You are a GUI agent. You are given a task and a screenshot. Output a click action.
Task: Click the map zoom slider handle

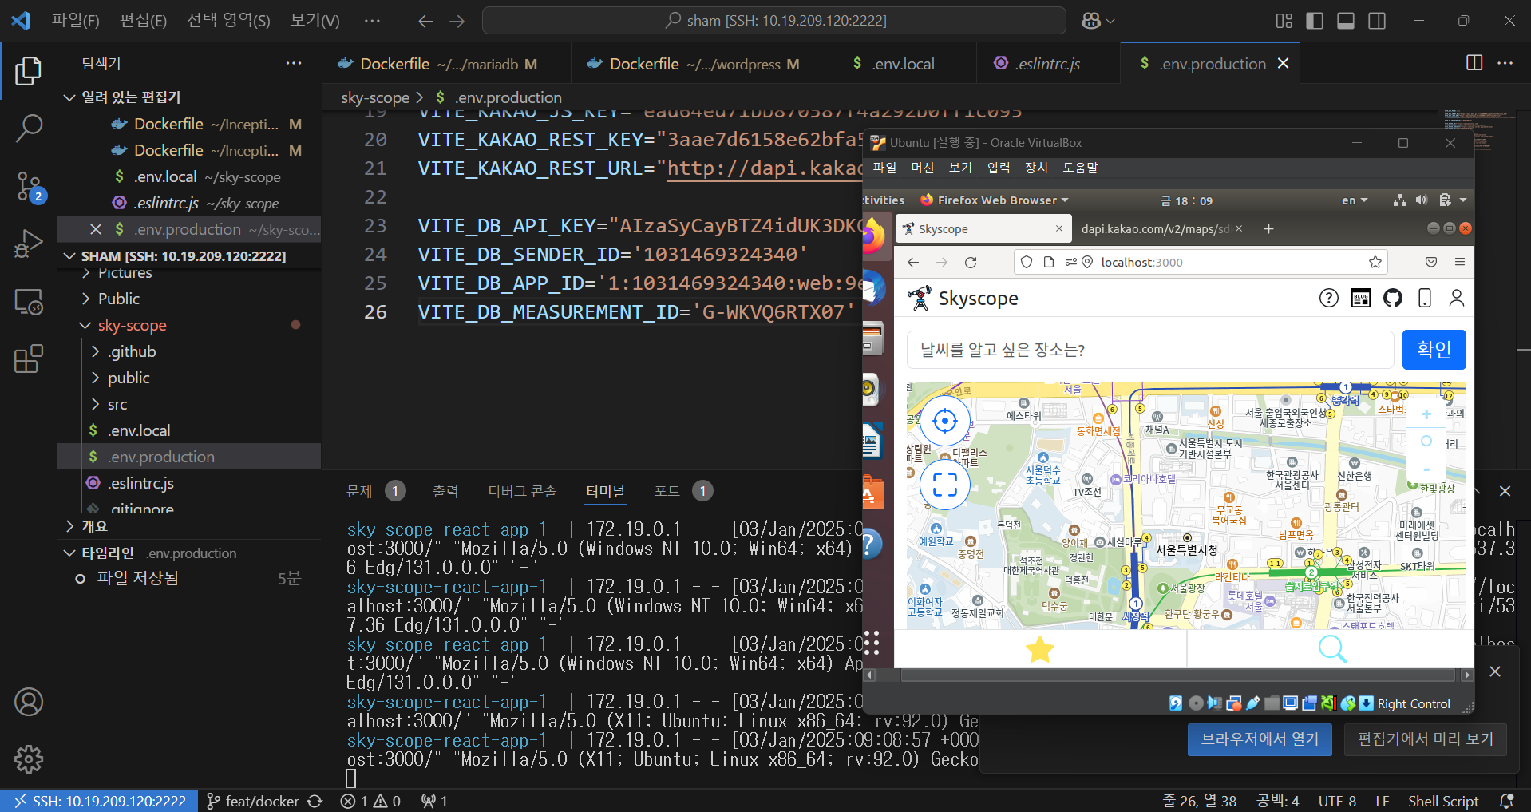tap(1426, 441)
